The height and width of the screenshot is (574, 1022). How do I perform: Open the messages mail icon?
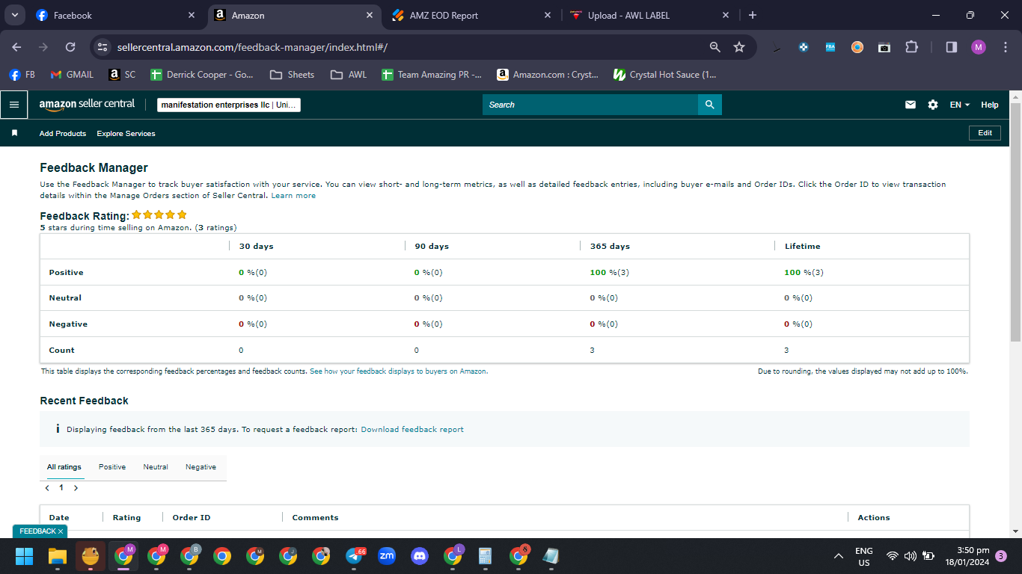tap(911, 105)
